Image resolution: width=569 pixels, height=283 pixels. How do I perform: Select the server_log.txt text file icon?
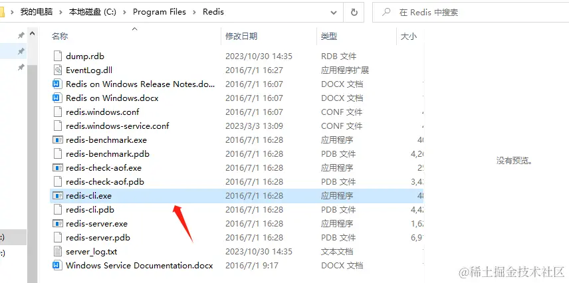(x=58, y=251)
